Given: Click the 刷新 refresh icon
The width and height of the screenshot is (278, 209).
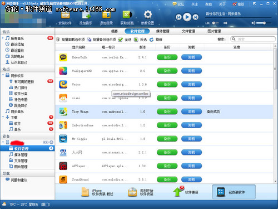Looking at the screenshot, I should [x=151, y=40].
